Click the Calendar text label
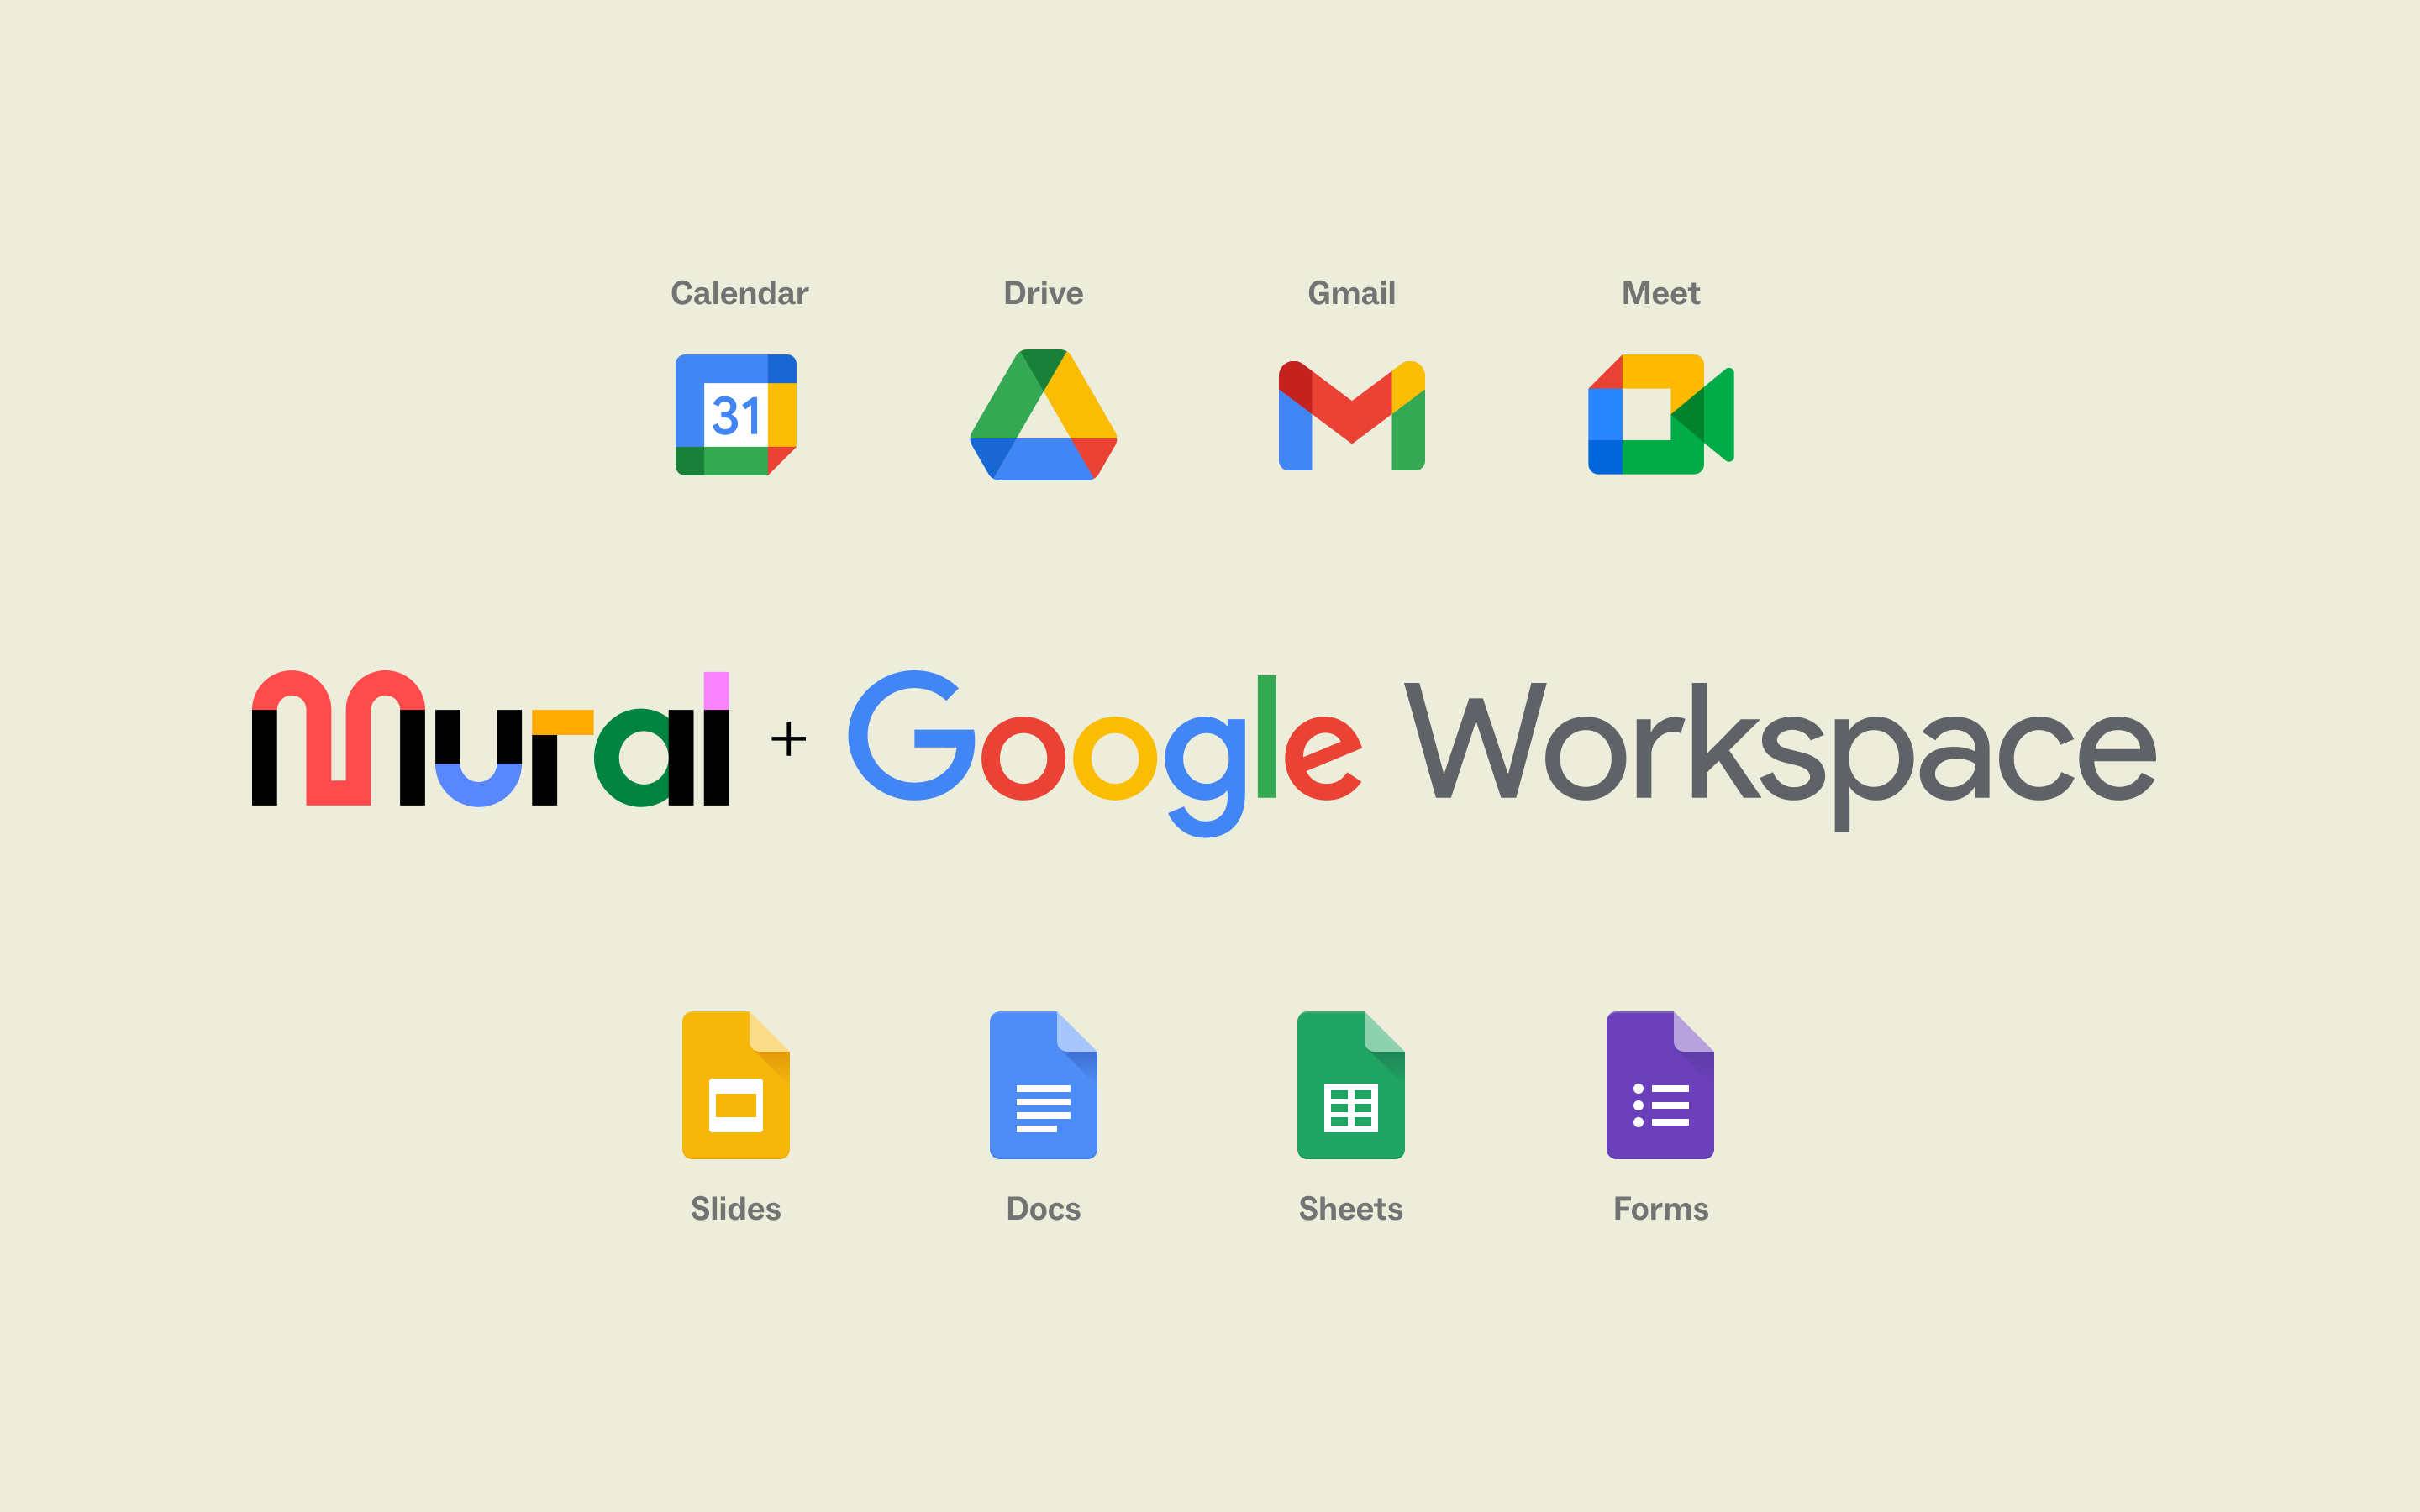2420x1512 pixels. point(738,292)
